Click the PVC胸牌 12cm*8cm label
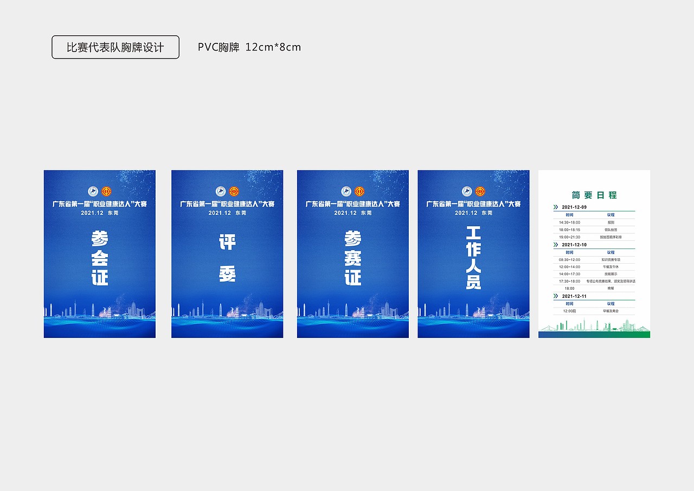 (249, 47)
